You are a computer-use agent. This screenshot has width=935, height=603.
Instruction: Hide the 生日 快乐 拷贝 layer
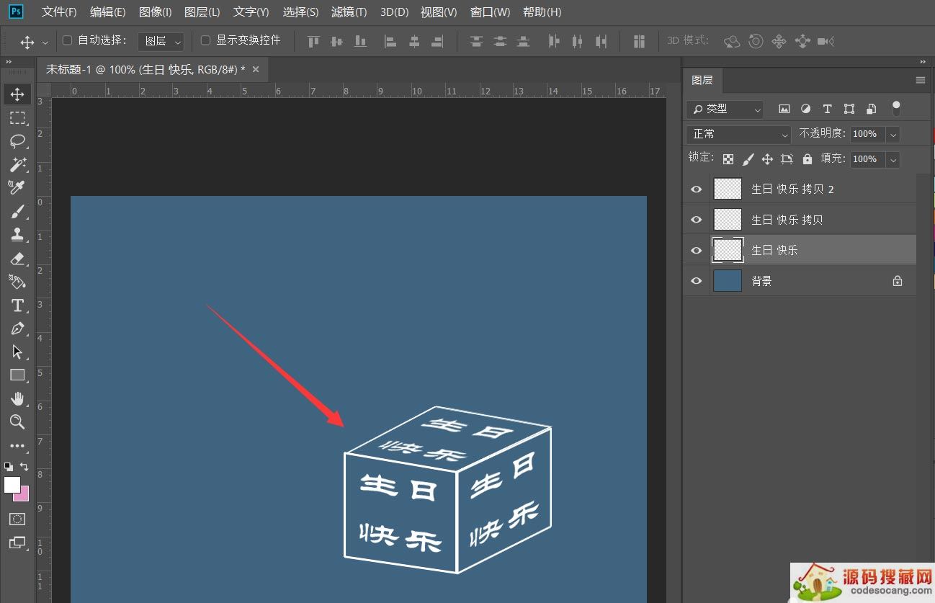point(696,220)
